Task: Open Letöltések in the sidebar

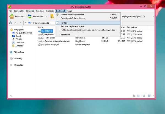Action: click(20, 43)
